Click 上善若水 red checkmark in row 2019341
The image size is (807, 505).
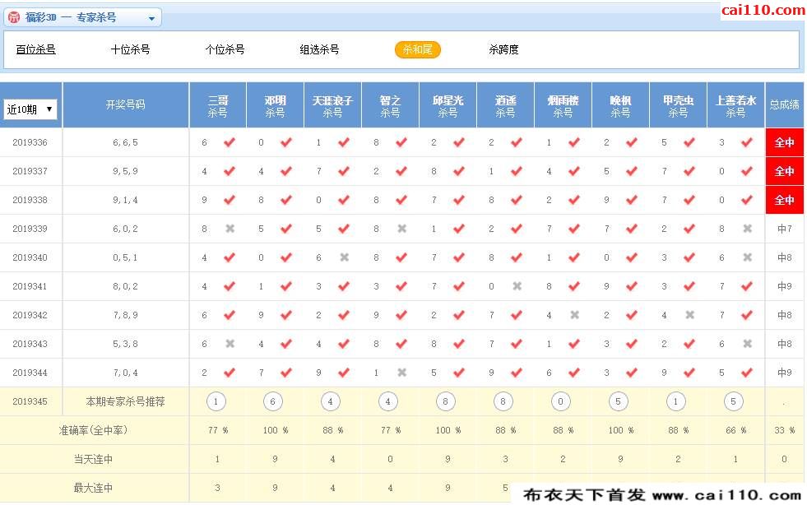coord(747,286)
